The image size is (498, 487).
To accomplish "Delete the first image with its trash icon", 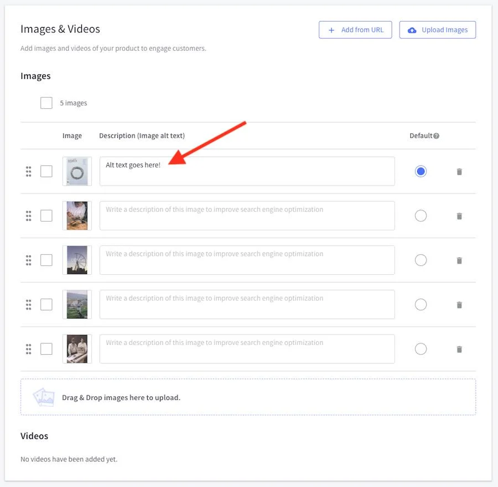I will 459,172.
